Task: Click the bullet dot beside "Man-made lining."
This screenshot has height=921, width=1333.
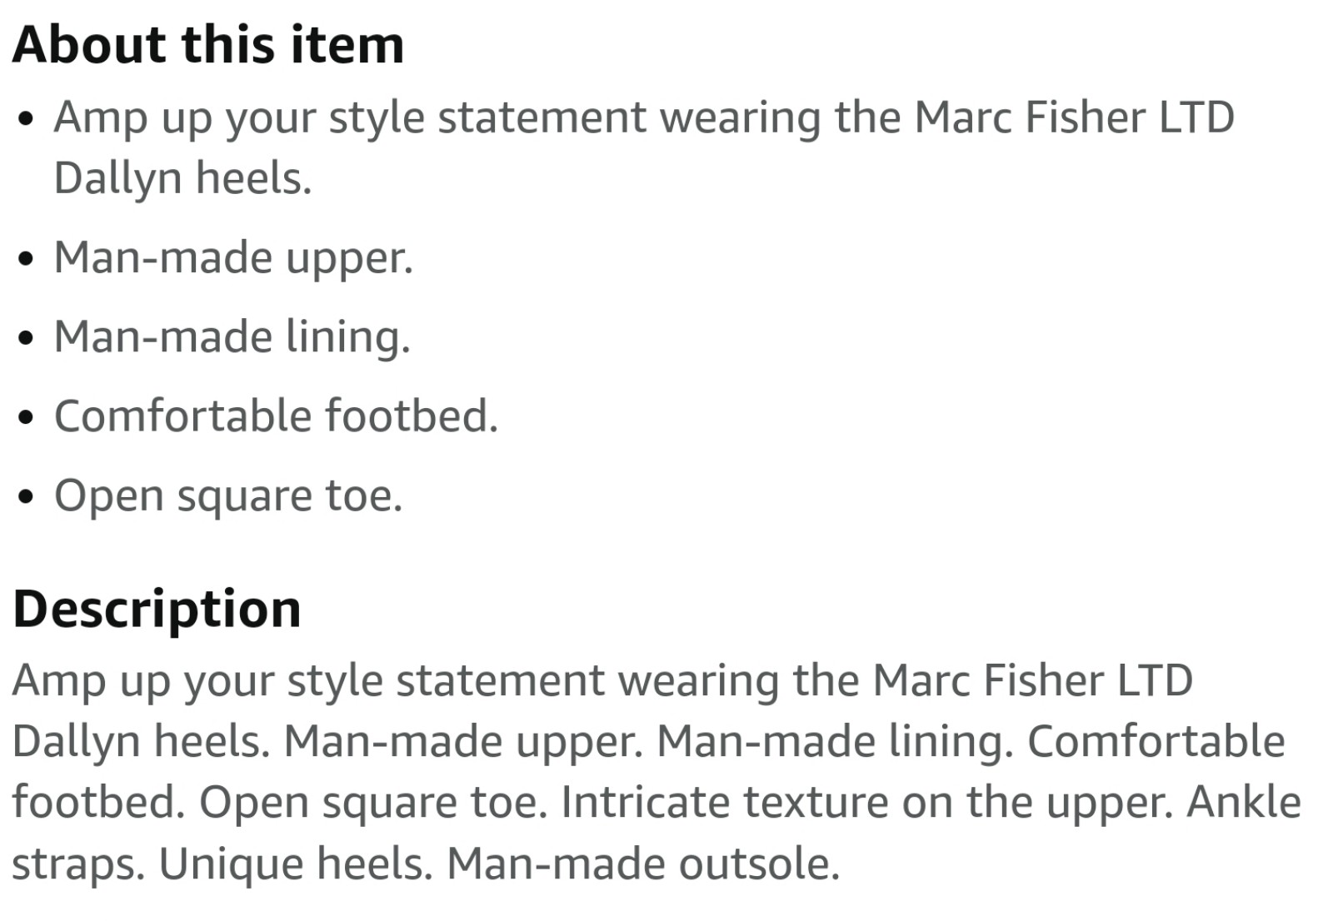Action: point(26,338)
